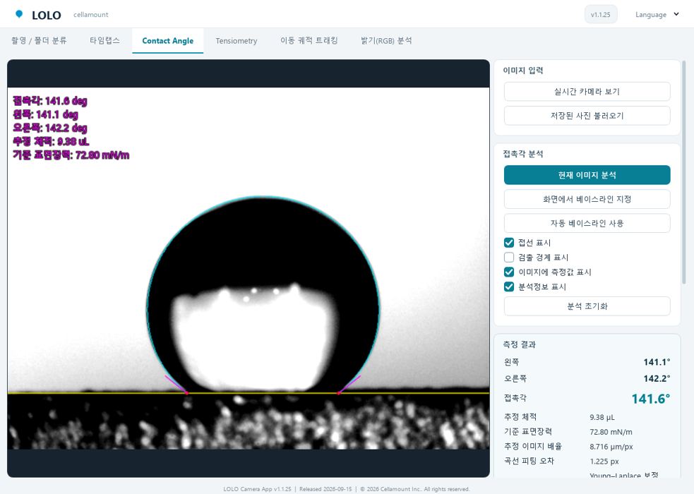The height and width of the screenshot is (494, 694).
Task: Switch to 촬영 / 폴더 분류 tab
Action: tap(39, 41)
